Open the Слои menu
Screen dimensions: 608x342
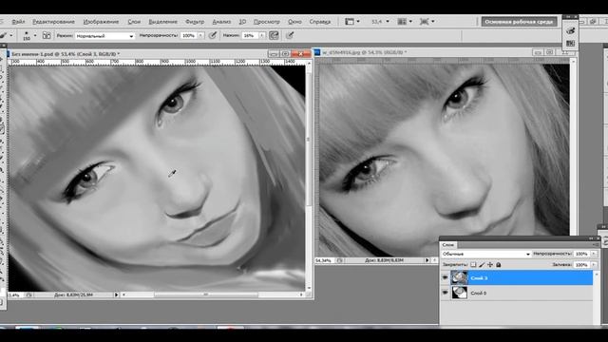134,22
